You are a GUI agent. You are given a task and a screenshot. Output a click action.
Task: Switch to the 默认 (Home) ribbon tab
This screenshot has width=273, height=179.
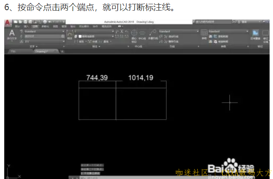(x=17, y=26)
